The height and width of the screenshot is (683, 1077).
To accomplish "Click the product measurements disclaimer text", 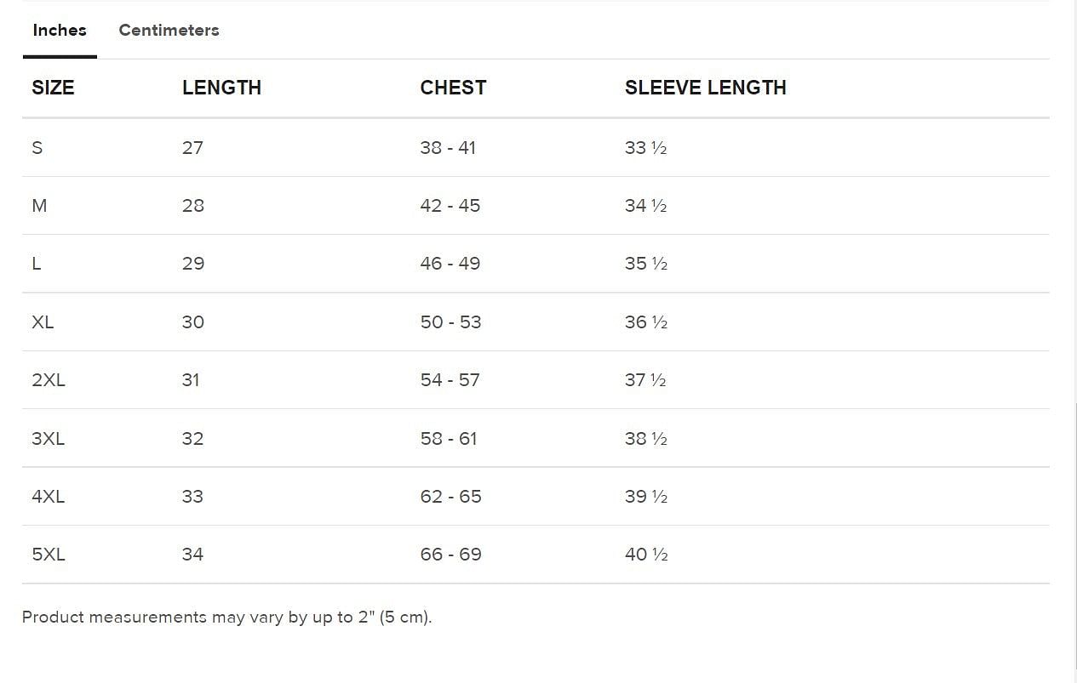I will click(228, 617).
